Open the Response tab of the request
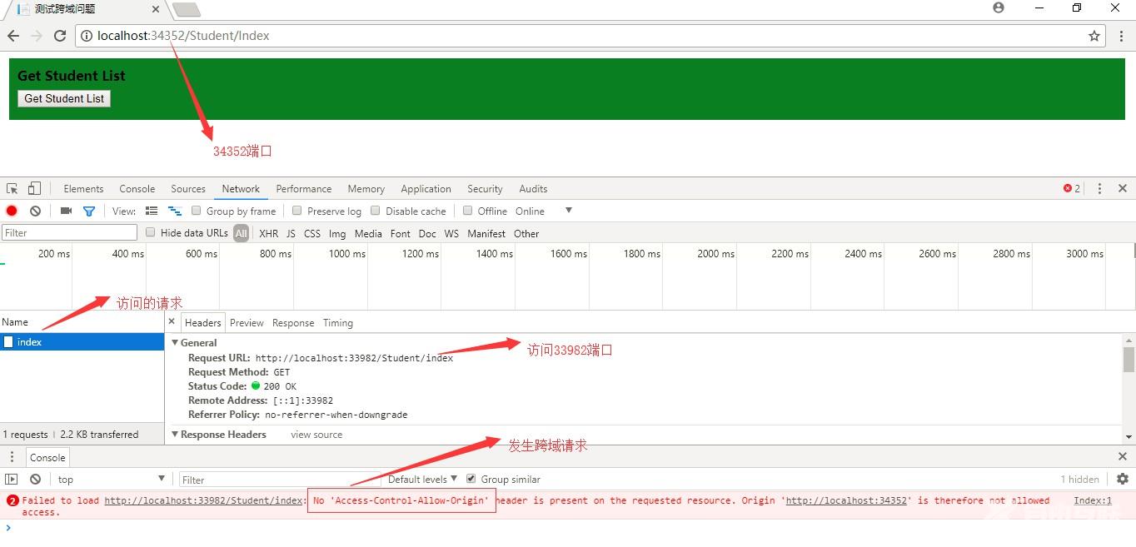1136x547 pixels. pyautogui.click(x=293, y=323)
